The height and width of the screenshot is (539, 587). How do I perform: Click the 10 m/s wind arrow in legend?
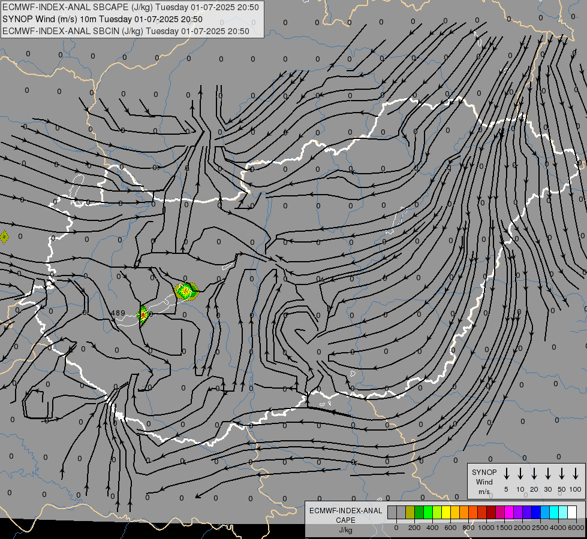(x=520, y=474)
